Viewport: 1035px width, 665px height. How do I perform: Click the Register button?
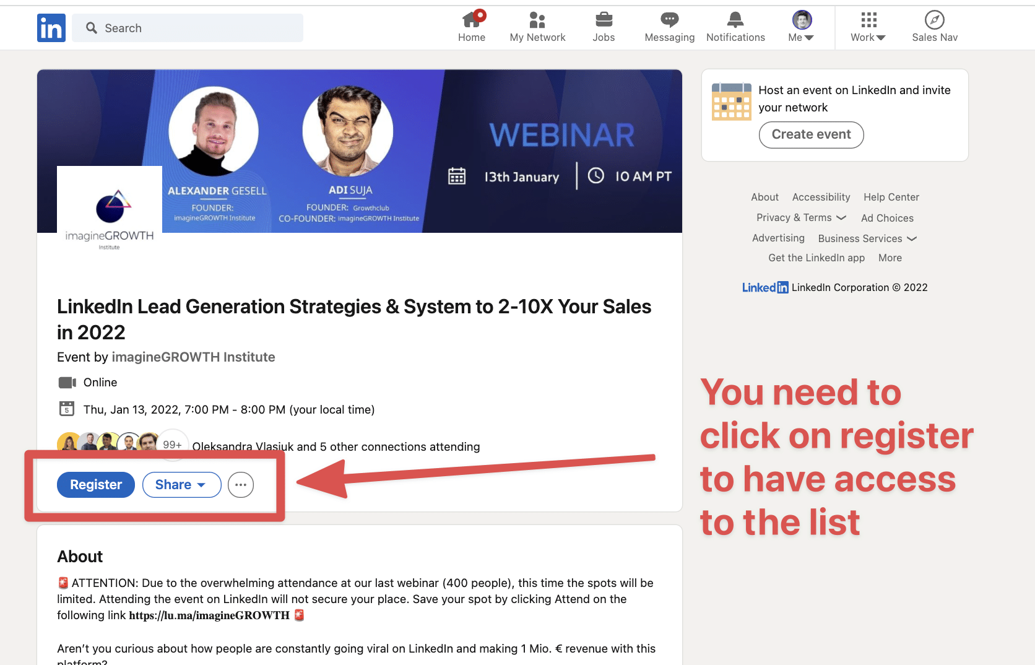(96, 485)
